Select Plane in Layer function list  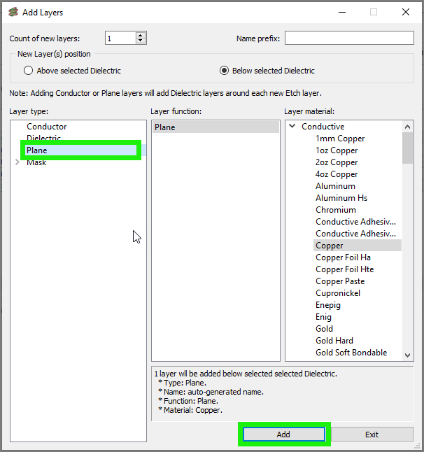(215, 127)
